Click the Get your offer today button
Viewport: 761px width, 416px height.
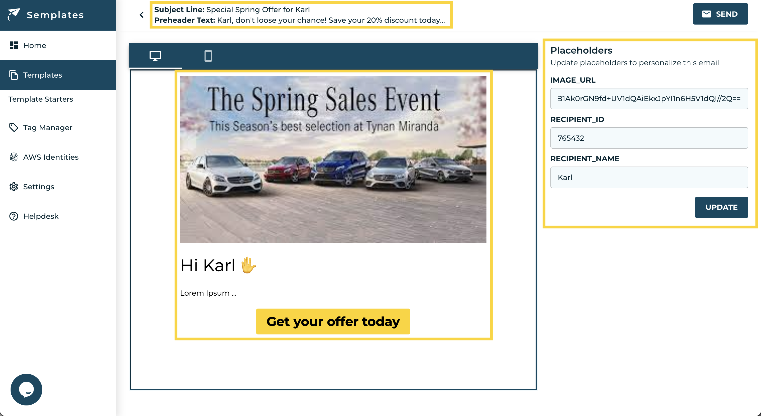click(333, 321)
